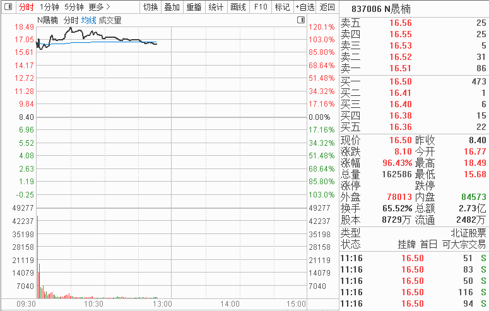The image size is (489, 311).
Task: Open the 统计 statistics tool
Action: [216, 7]
